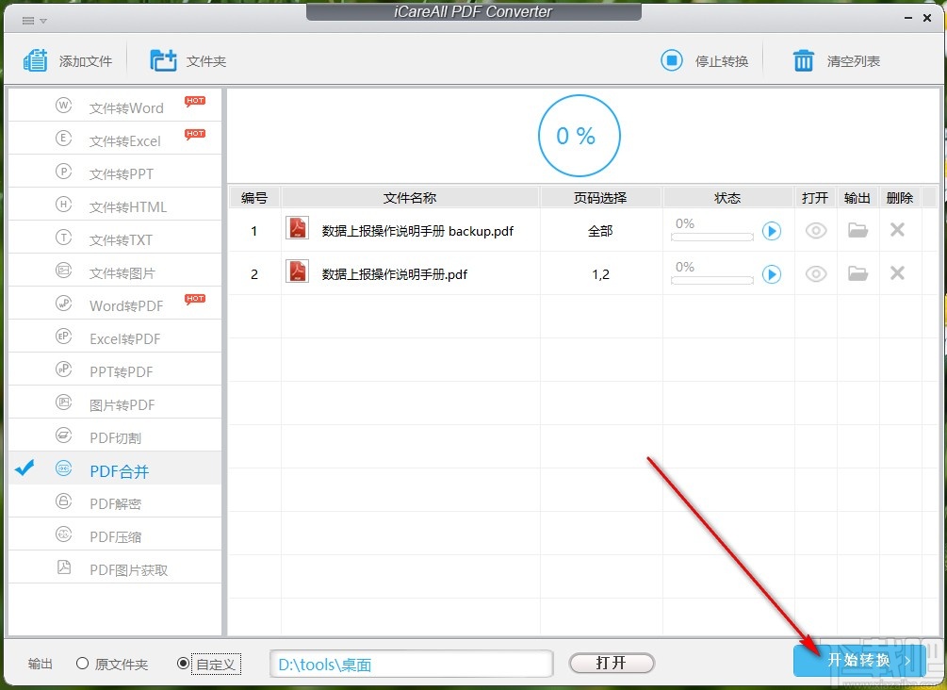The height and width of the screenshot is (690, 947).
Task: Click the Excel转PDF icon in sidebar
Action: pos(63,336)
